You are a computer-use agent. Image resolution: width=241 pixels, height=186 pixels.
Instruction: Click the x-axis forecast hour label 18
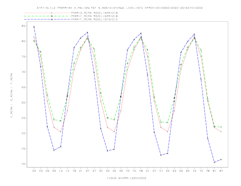click(74, 171)
